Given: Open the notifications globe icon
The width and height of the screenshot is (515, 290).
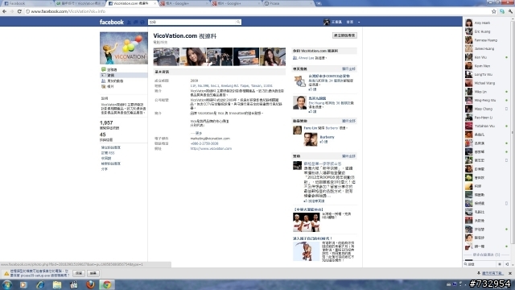Looking at the screenshot, I should (142, 23).
